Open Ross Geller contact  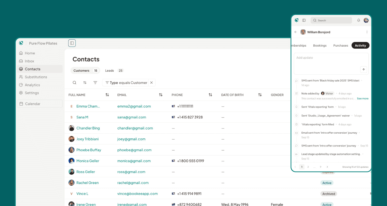click(86, 172)
